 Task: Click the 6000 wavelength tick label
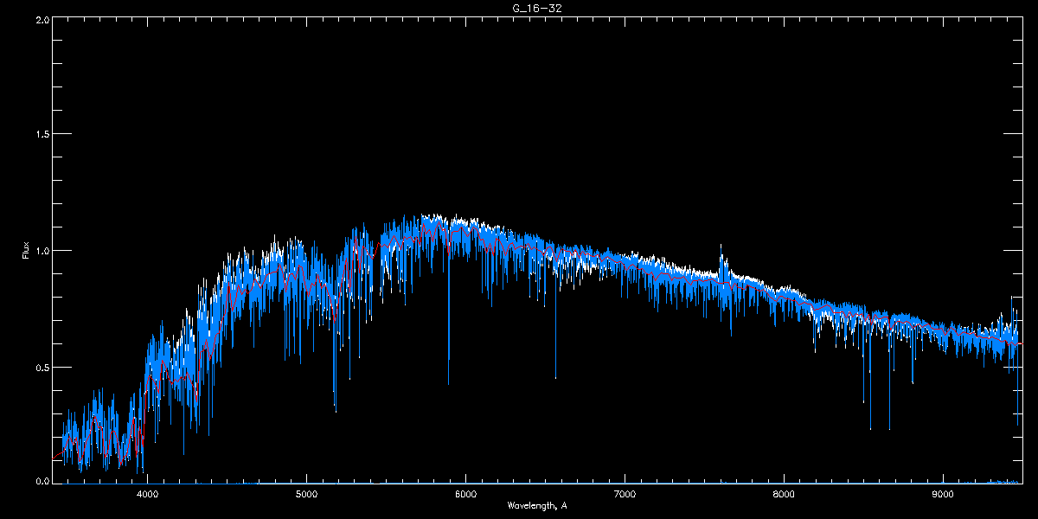point(465,494)
